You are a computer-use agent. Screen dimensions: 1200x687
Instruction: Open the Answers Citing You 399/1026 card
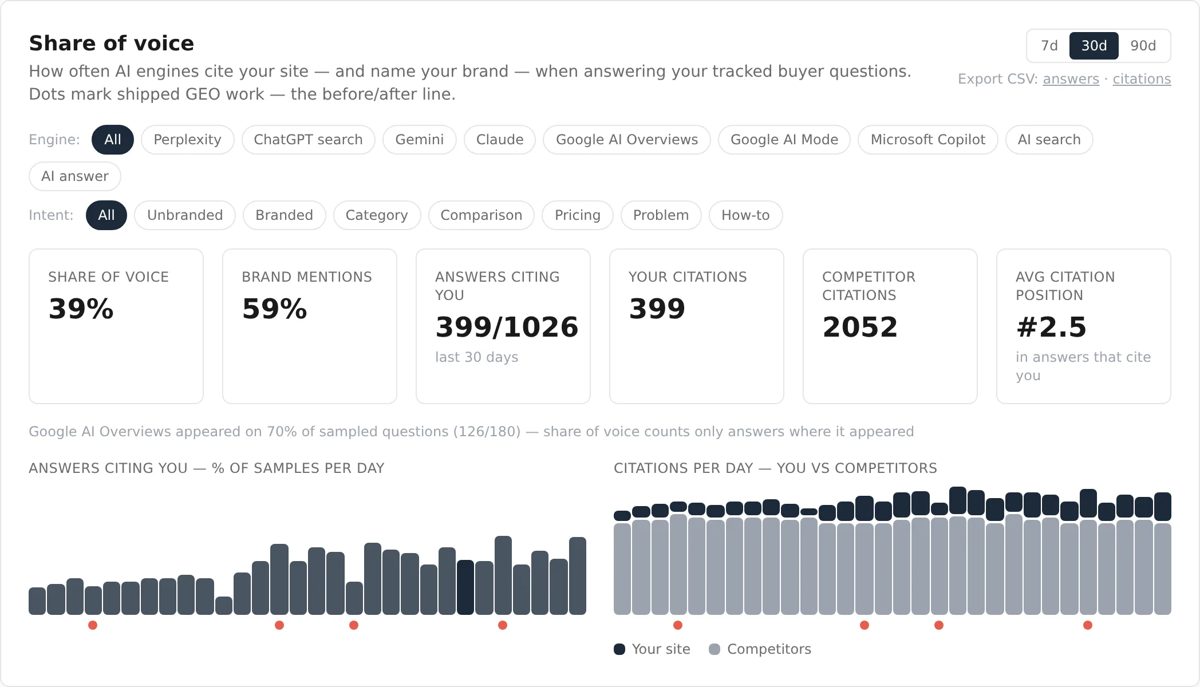[503, 326]
